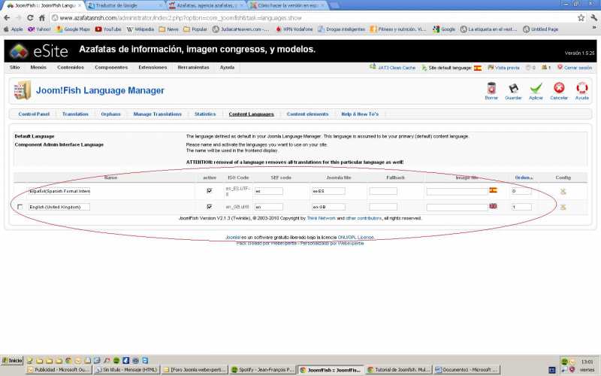601x376 pixels.
Task: Switch to the Spotify taskbar window
Action: tap(262, 370)
